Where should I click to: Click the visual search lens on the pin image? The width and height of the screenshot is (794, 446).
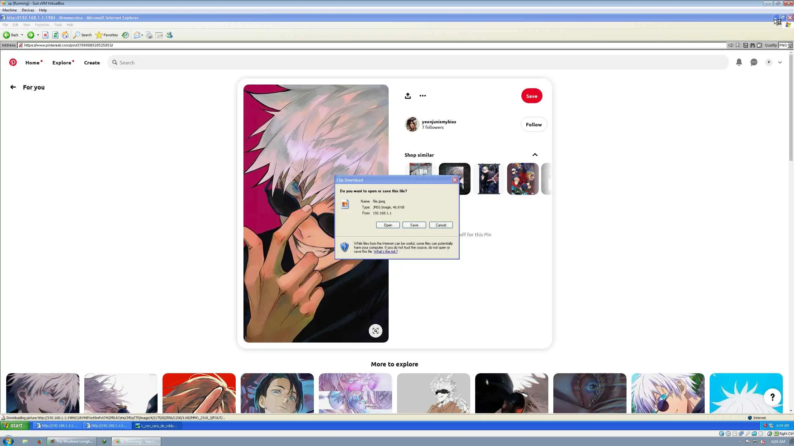tap(375, 331)
